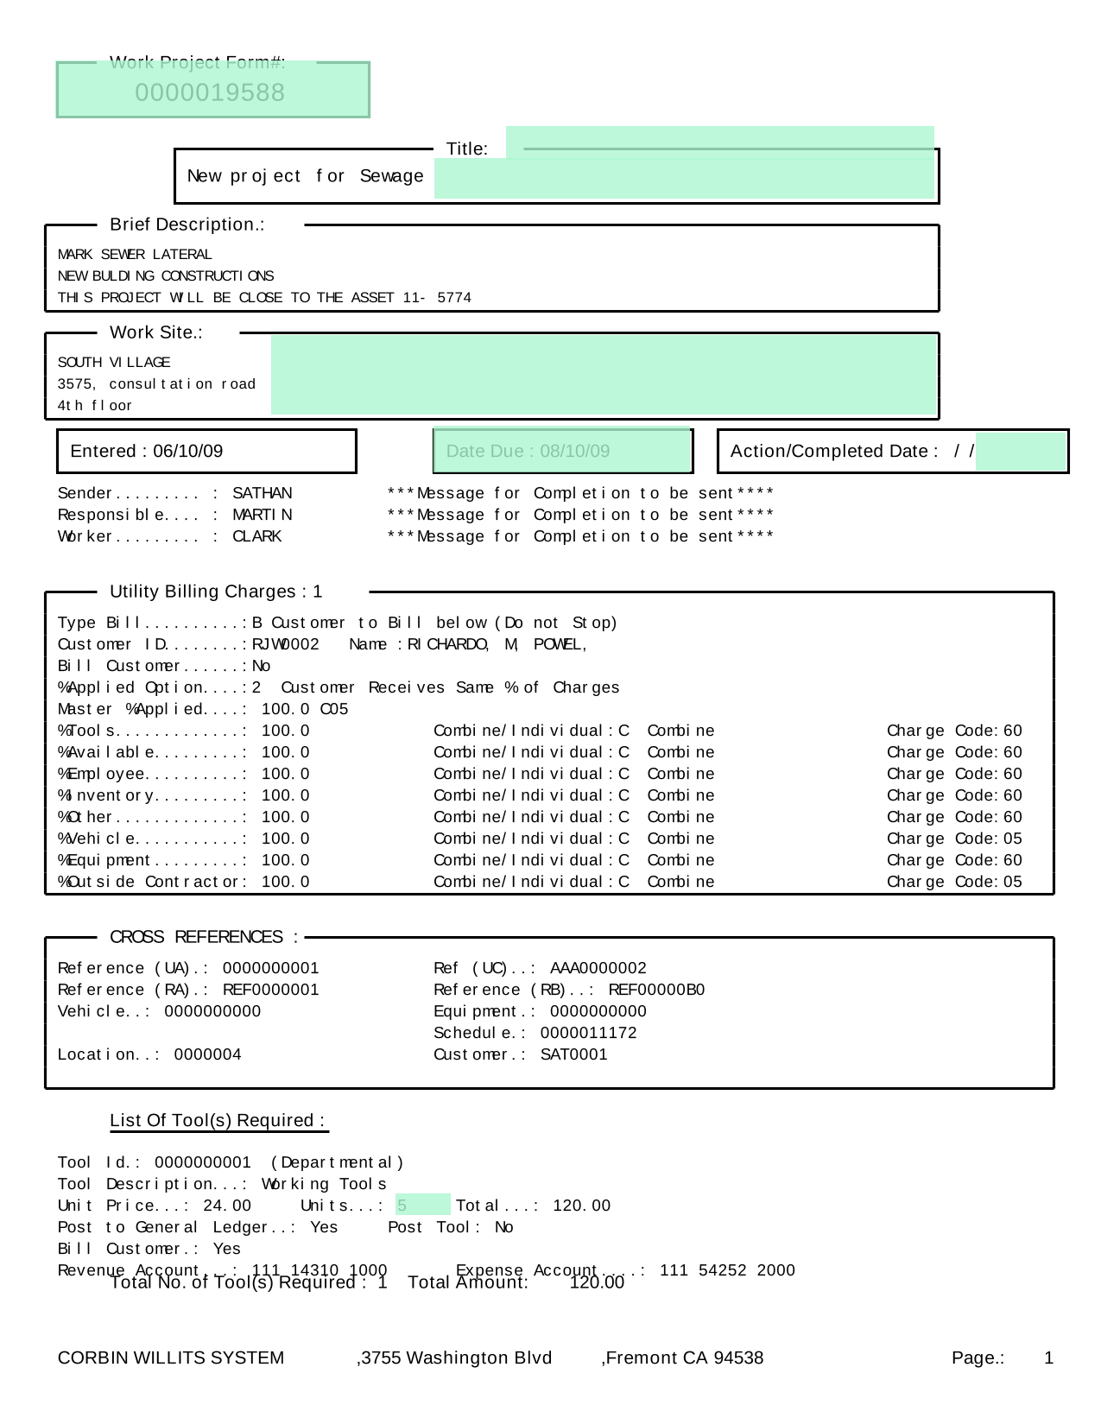
Task: Click the Reference (UA) value 0000000001
Action: coord(271,968)
